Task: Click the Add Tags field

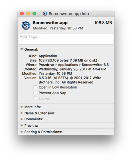Action: [66, 39]
